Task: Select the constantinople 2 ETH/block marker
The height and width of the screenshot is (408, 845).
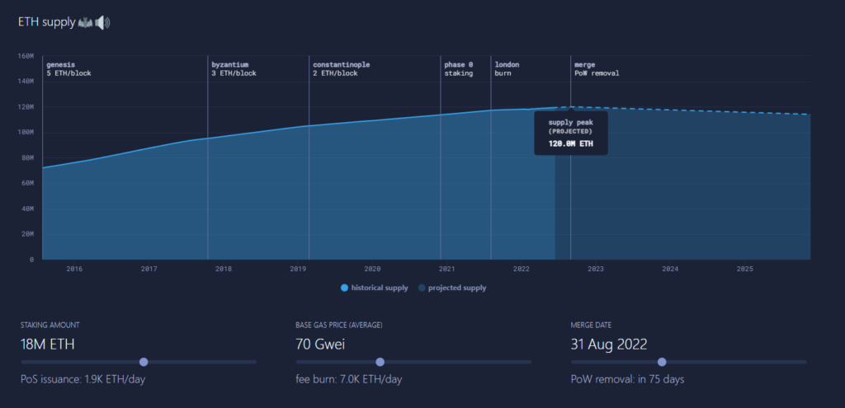Action: [x=335, y=68]
